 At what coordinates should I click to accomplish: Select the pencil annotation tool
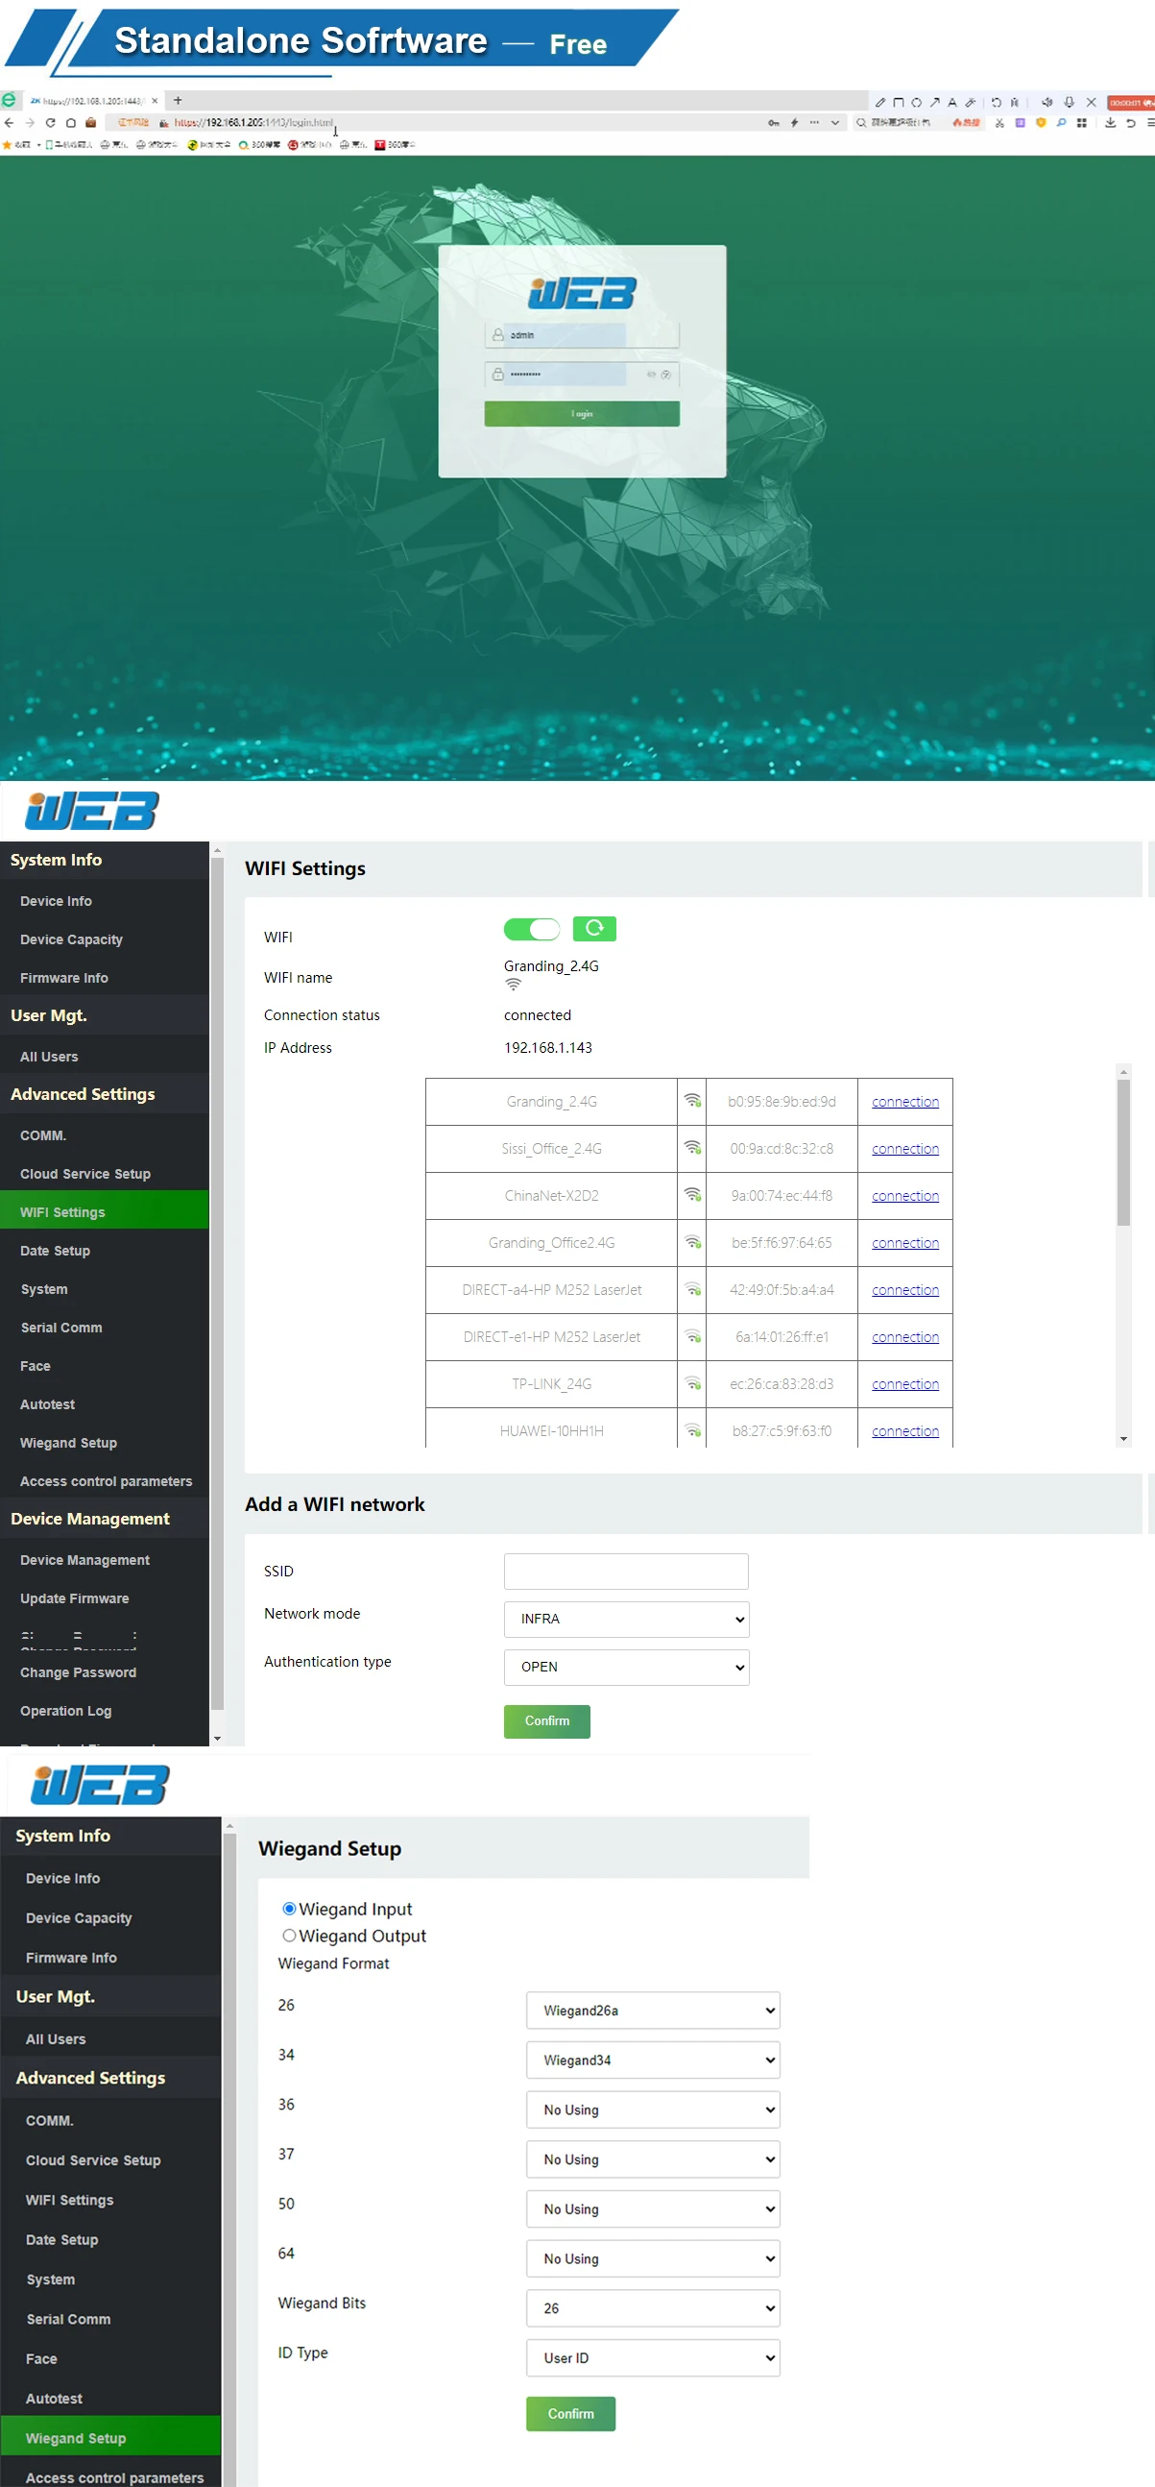[879, 102]
